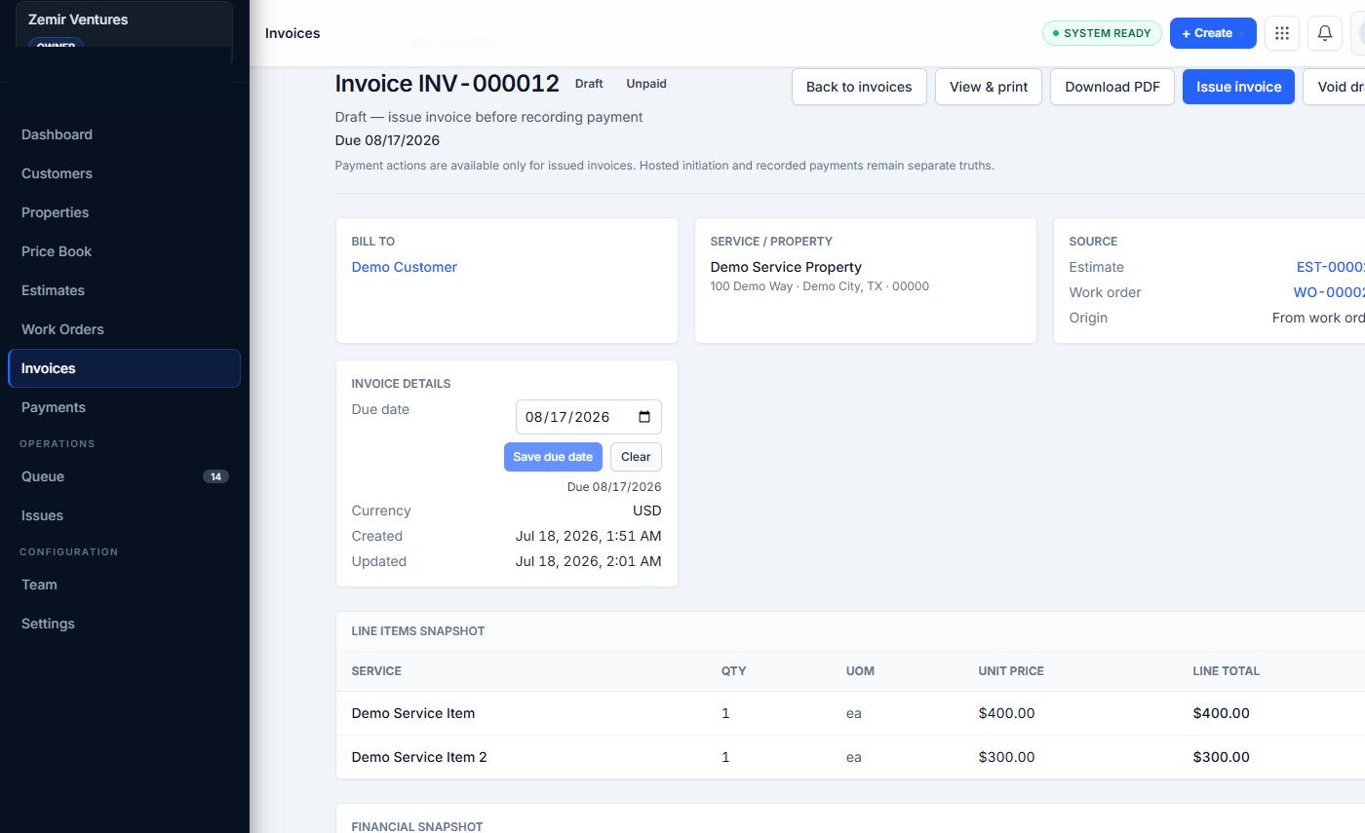1365x833 pixels.
Task: Open the work order WO link
Action: (x=1329, y=292)
